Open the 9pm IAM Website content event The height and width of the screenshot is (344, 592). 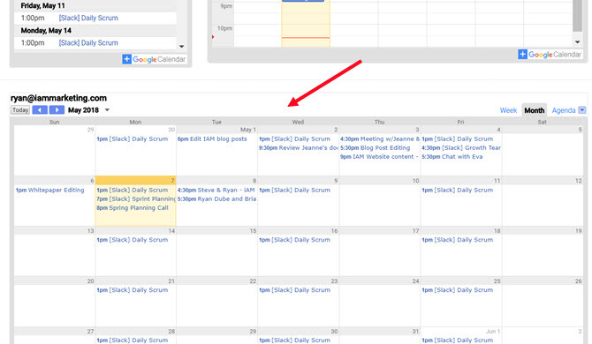[379, 157]
